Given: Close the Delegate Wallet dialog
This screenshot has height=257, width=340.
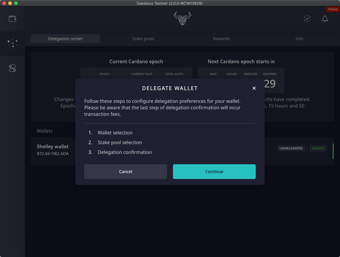Looking at the screenshot, I should point(254,88).
